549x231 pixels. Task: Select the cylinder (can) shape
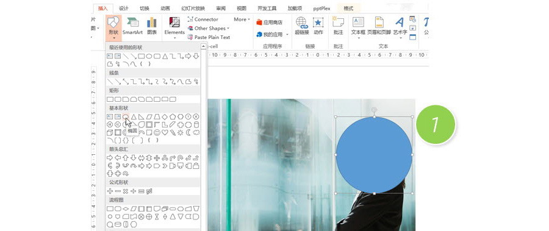(196, 124)
